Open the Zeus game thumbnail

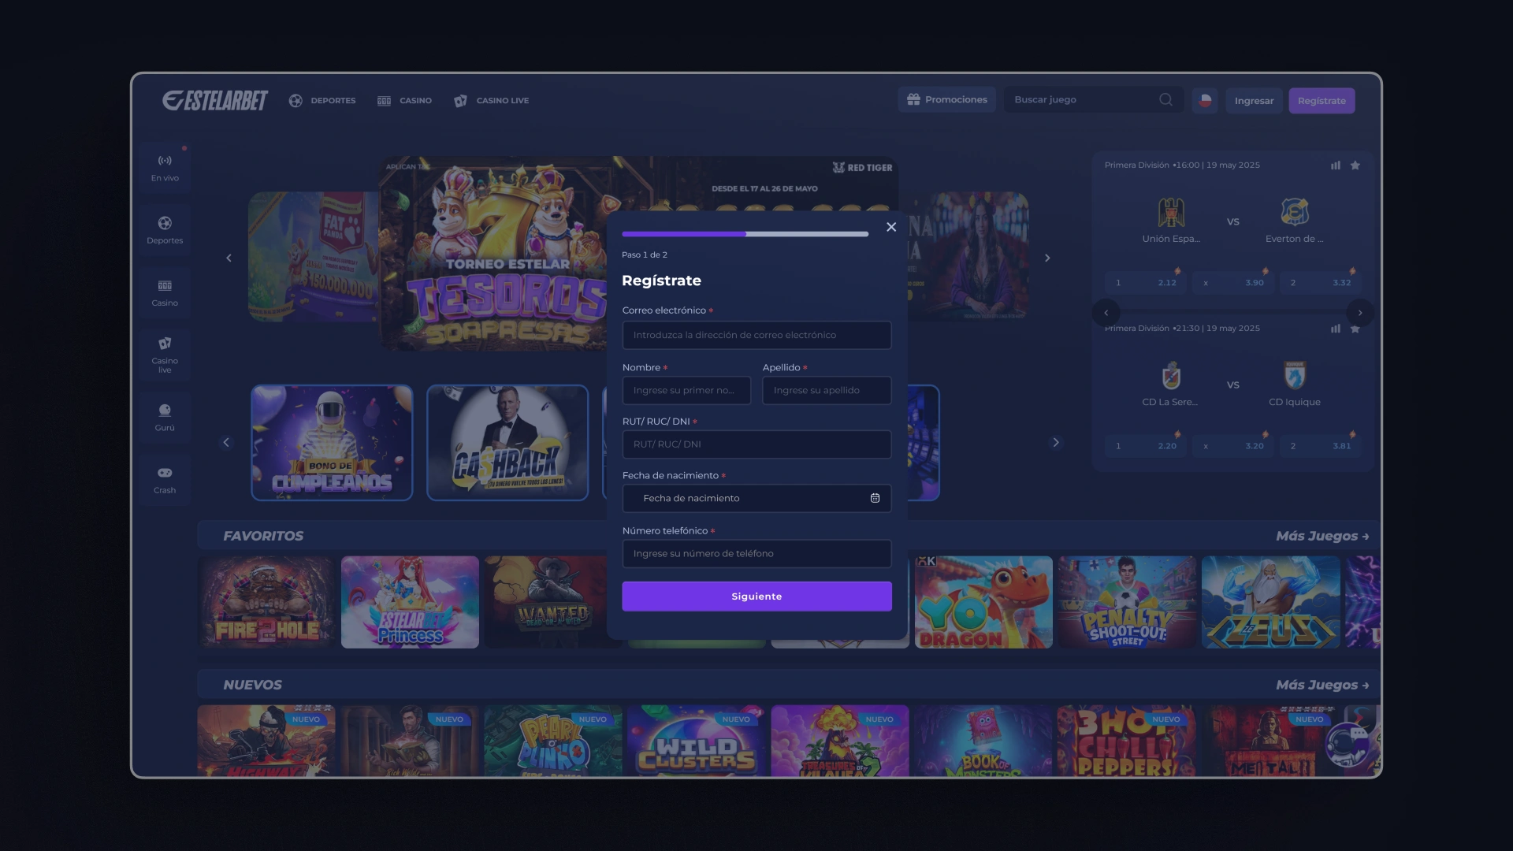tap(1270, 602)
